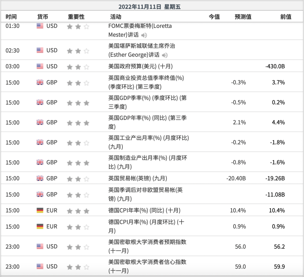Click the forecast value 56.0
Screen dimensions: 304x277
240,246
